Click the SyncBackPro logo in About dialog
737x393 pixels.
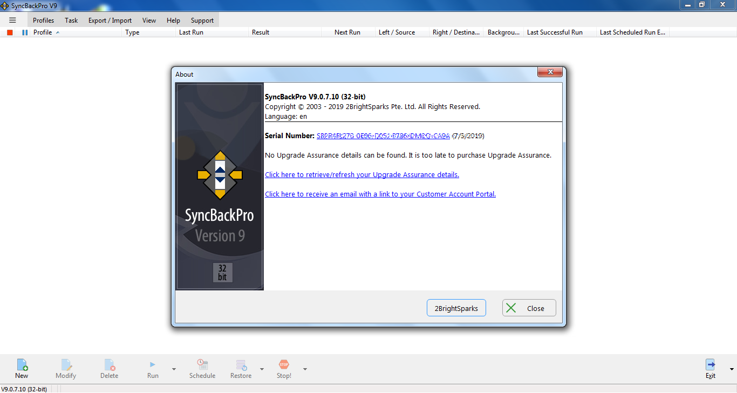pos(220,174)
